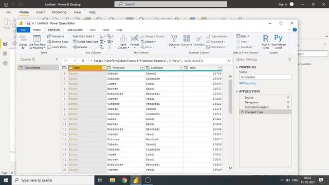The height and width of the screenshot is (185, 329).
Task: Click the All Properties link
Action: click(x=248, y=83)
